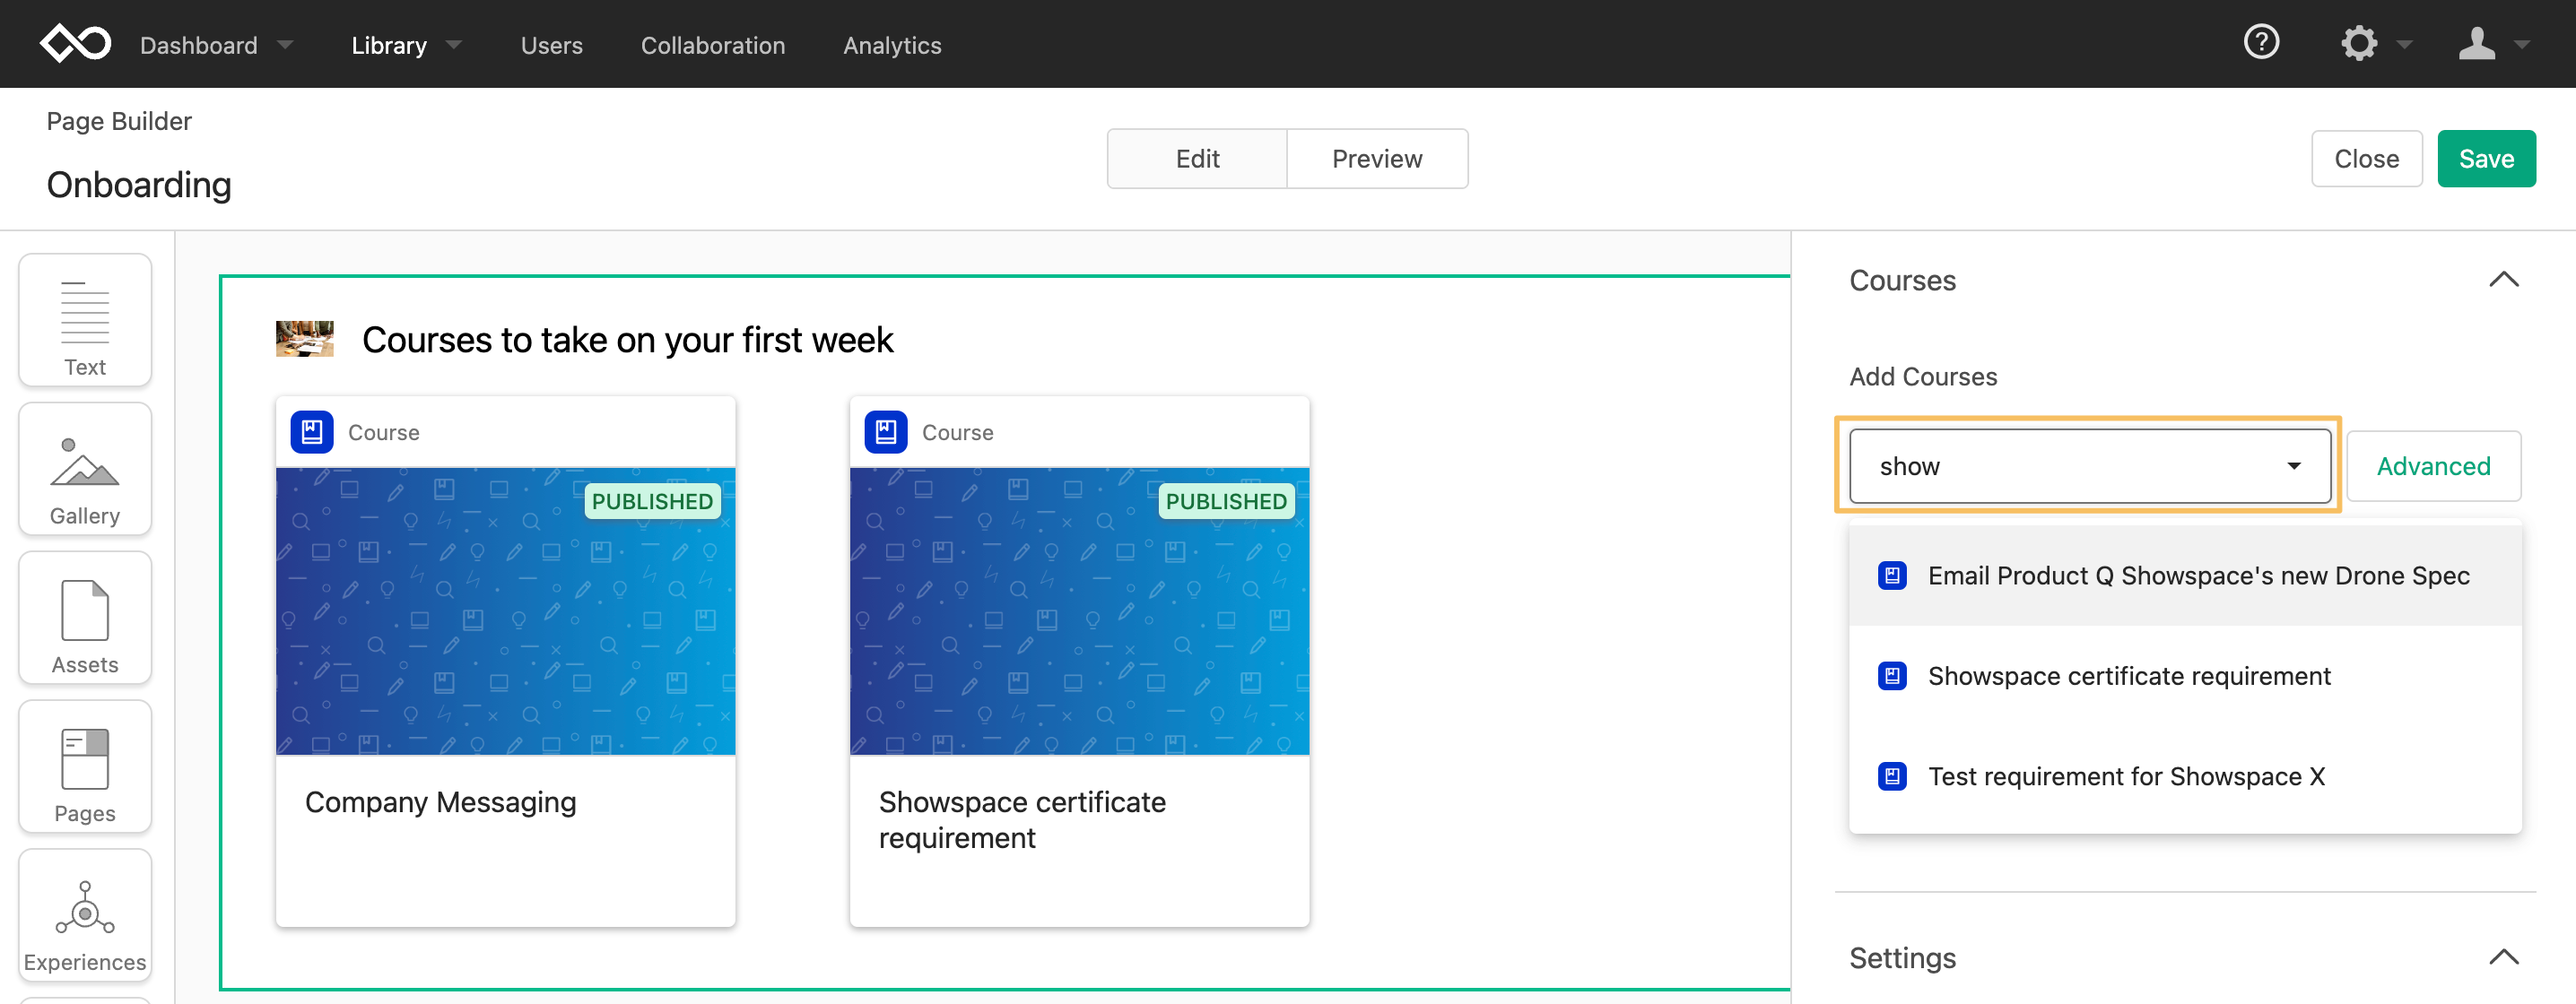Expand the Library dropdown arrow
The image size is (2576, 1004).
[454, 45]
